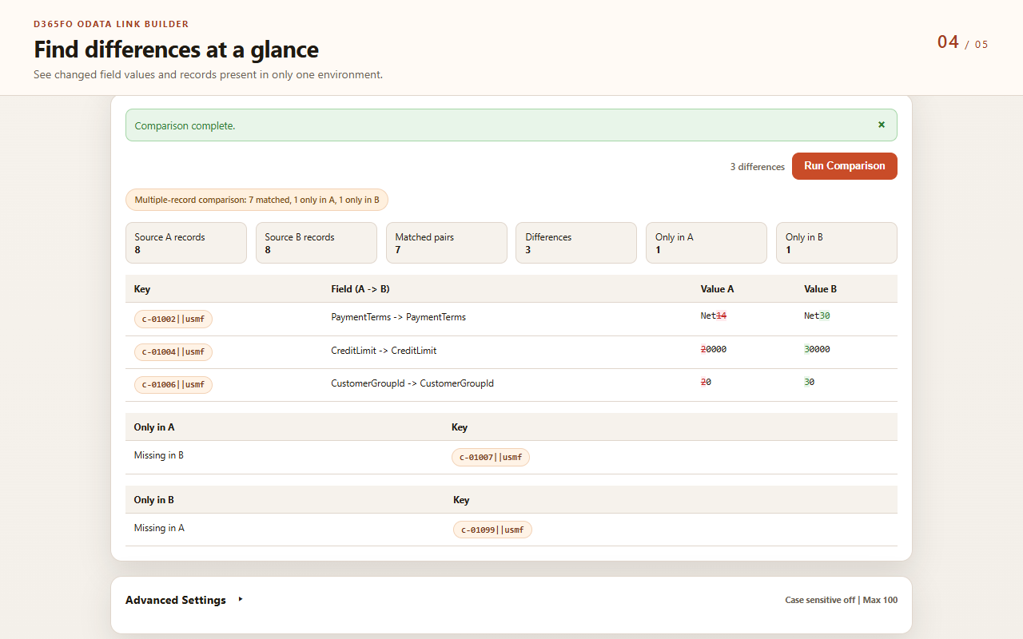Select the Source B records stat card
Image resolution: width=1023 pixels, height=639 pixels.
(x=316, y=243)
